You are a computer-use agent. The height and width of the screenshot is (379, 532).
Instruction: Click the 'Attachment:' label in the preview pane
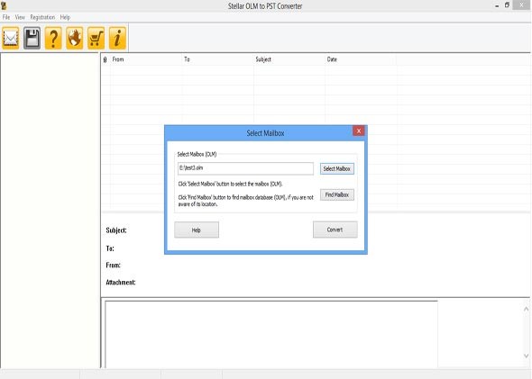121,282
